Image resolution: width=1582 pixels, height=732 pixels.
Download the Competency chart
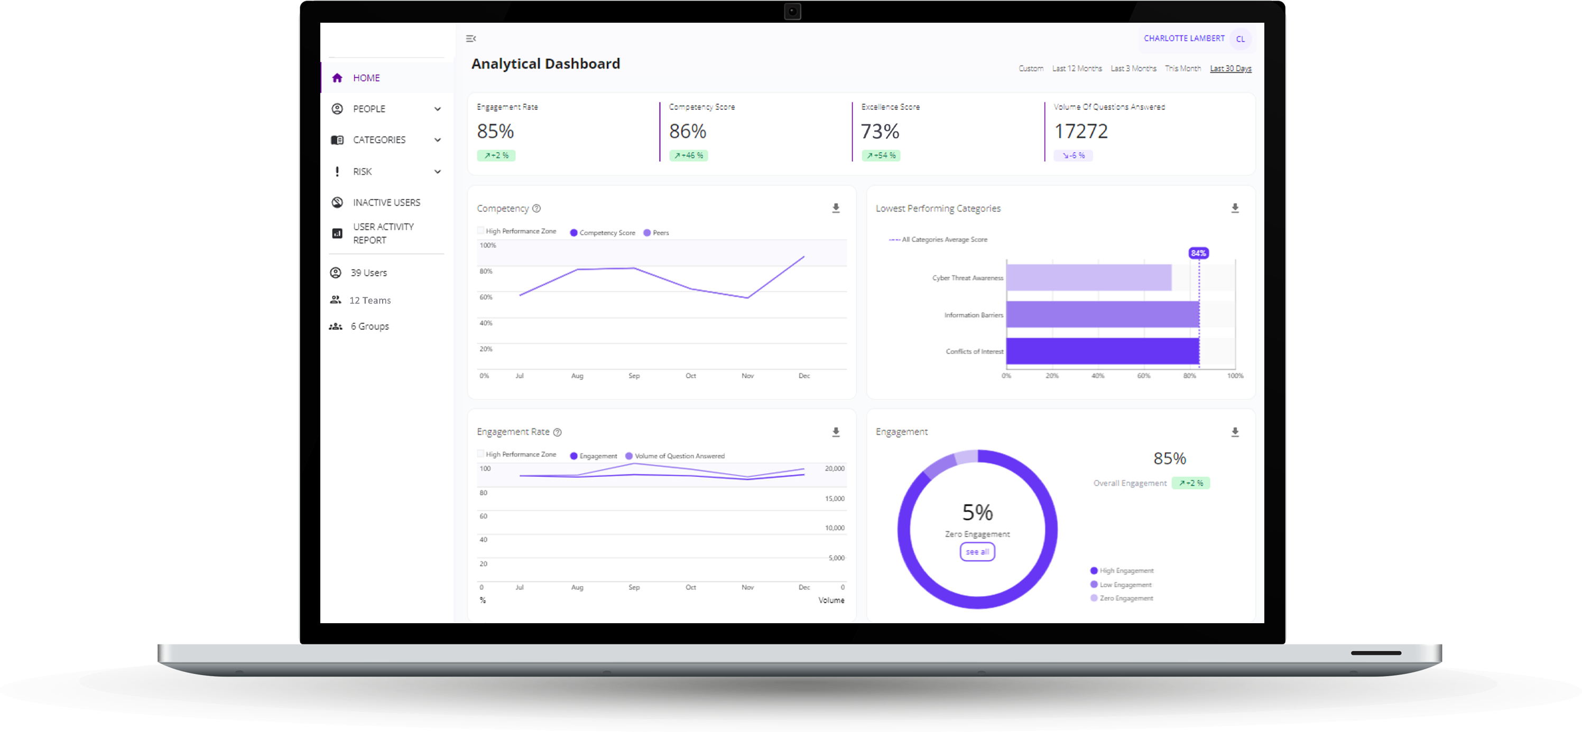click(835, 209)
